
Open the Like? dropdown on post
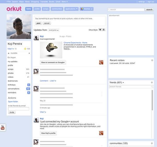pos(53,81)
